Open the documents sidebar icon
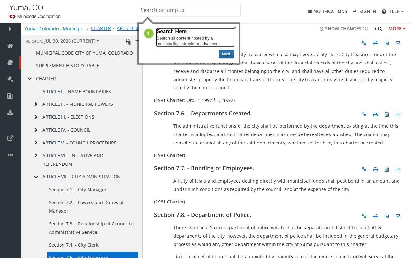 tap(10, 96)
